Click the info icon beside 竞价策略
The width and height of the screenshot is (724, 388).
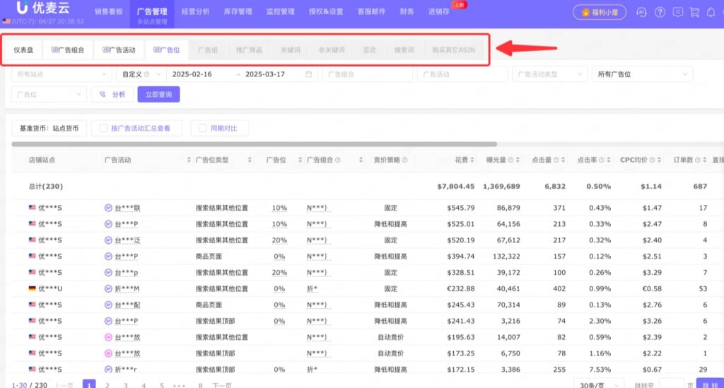click(x=404, y=160)
